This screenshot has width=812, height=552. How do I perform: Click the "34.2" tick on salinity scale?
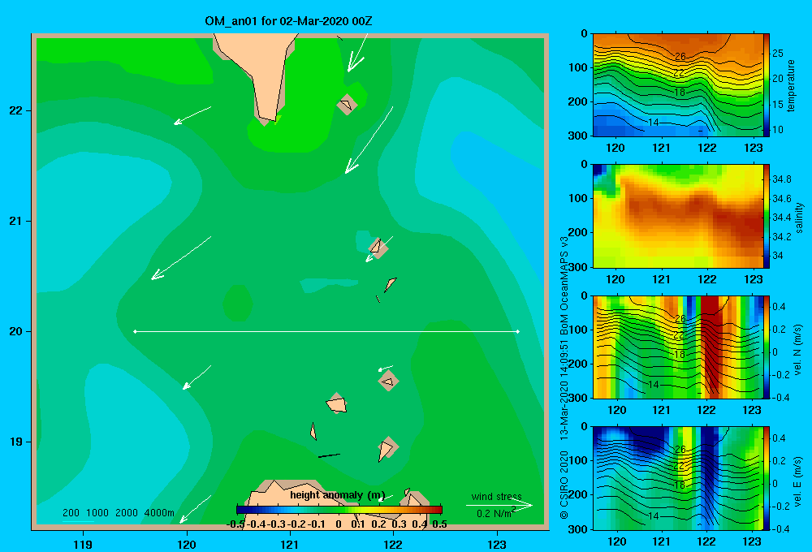781,237
